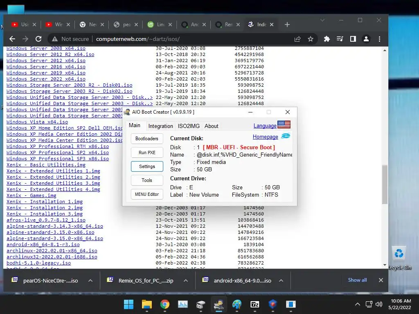
Task: Switch to the second YouTube tab
Action: pyautogui.click(x=58, y=25)
